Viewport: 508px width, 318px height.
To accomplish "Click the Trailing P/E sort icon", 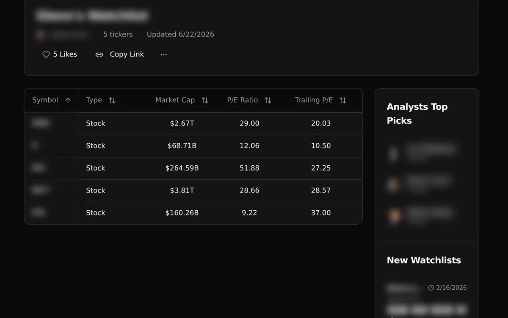I will tap(343, 100).
